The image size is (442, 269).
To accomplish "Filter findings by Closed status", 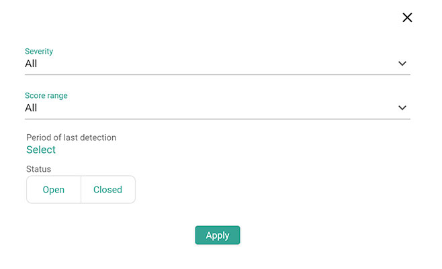I will pos(107,190).
